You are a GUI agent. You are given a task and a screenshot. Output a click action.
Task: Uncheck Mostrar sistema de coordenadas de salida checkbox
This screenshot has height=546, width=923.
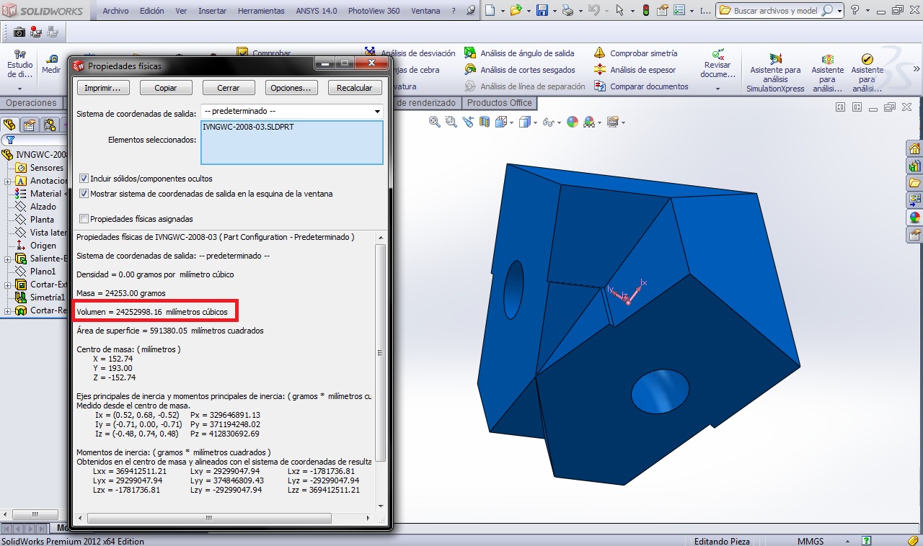pyautogui.click(x=84, y=194)
